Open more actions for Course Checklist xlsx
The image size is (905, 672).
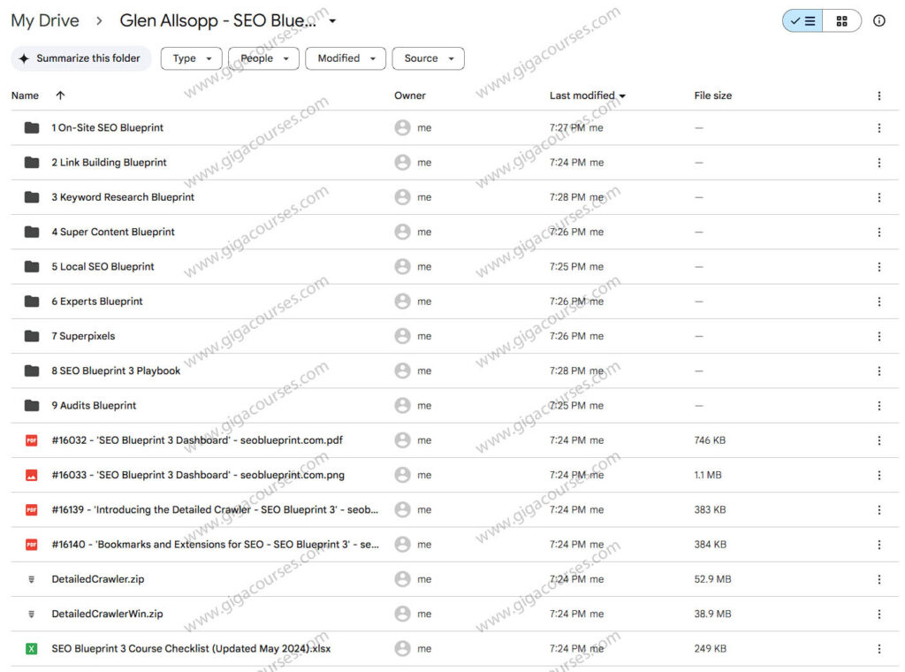click(878, 648)
